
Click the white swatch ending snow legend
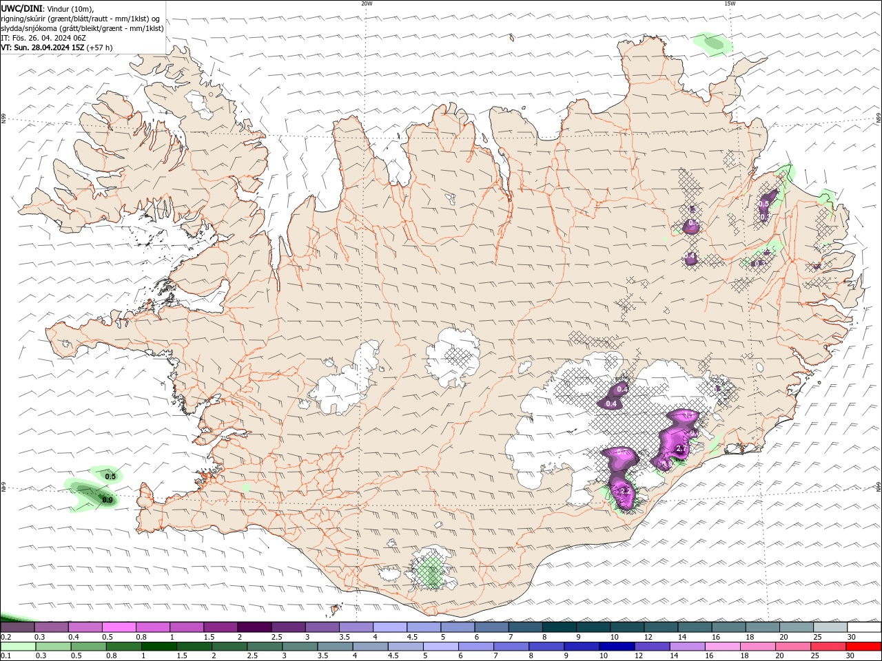pyautogui.click(x=863, y=627)
